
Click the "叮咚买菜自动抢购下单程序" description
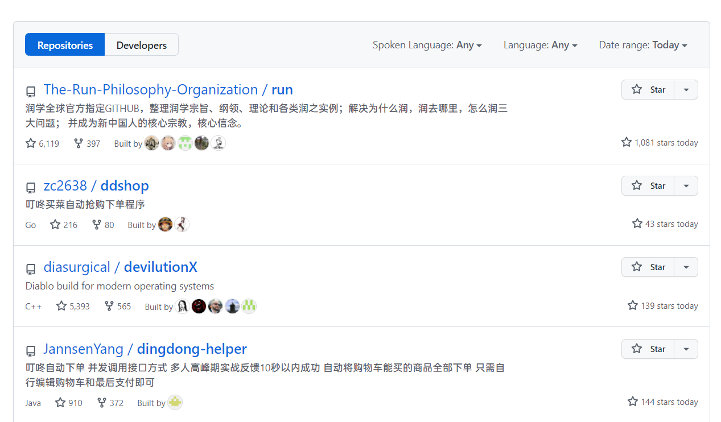pyautogui.click(x=85, y=204)
